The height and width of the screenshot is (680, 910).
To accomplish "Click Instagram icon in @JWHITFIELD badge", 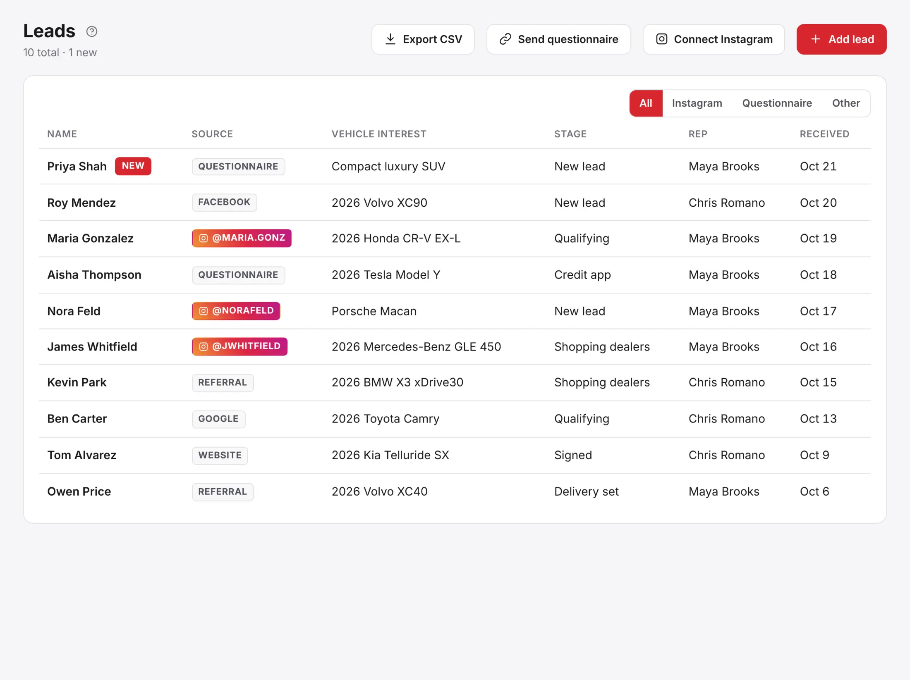I will click(204, 346).
